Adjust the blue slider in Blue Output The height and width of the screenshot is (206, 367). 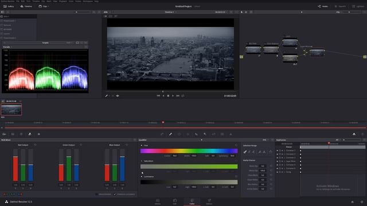coord(122,165)
